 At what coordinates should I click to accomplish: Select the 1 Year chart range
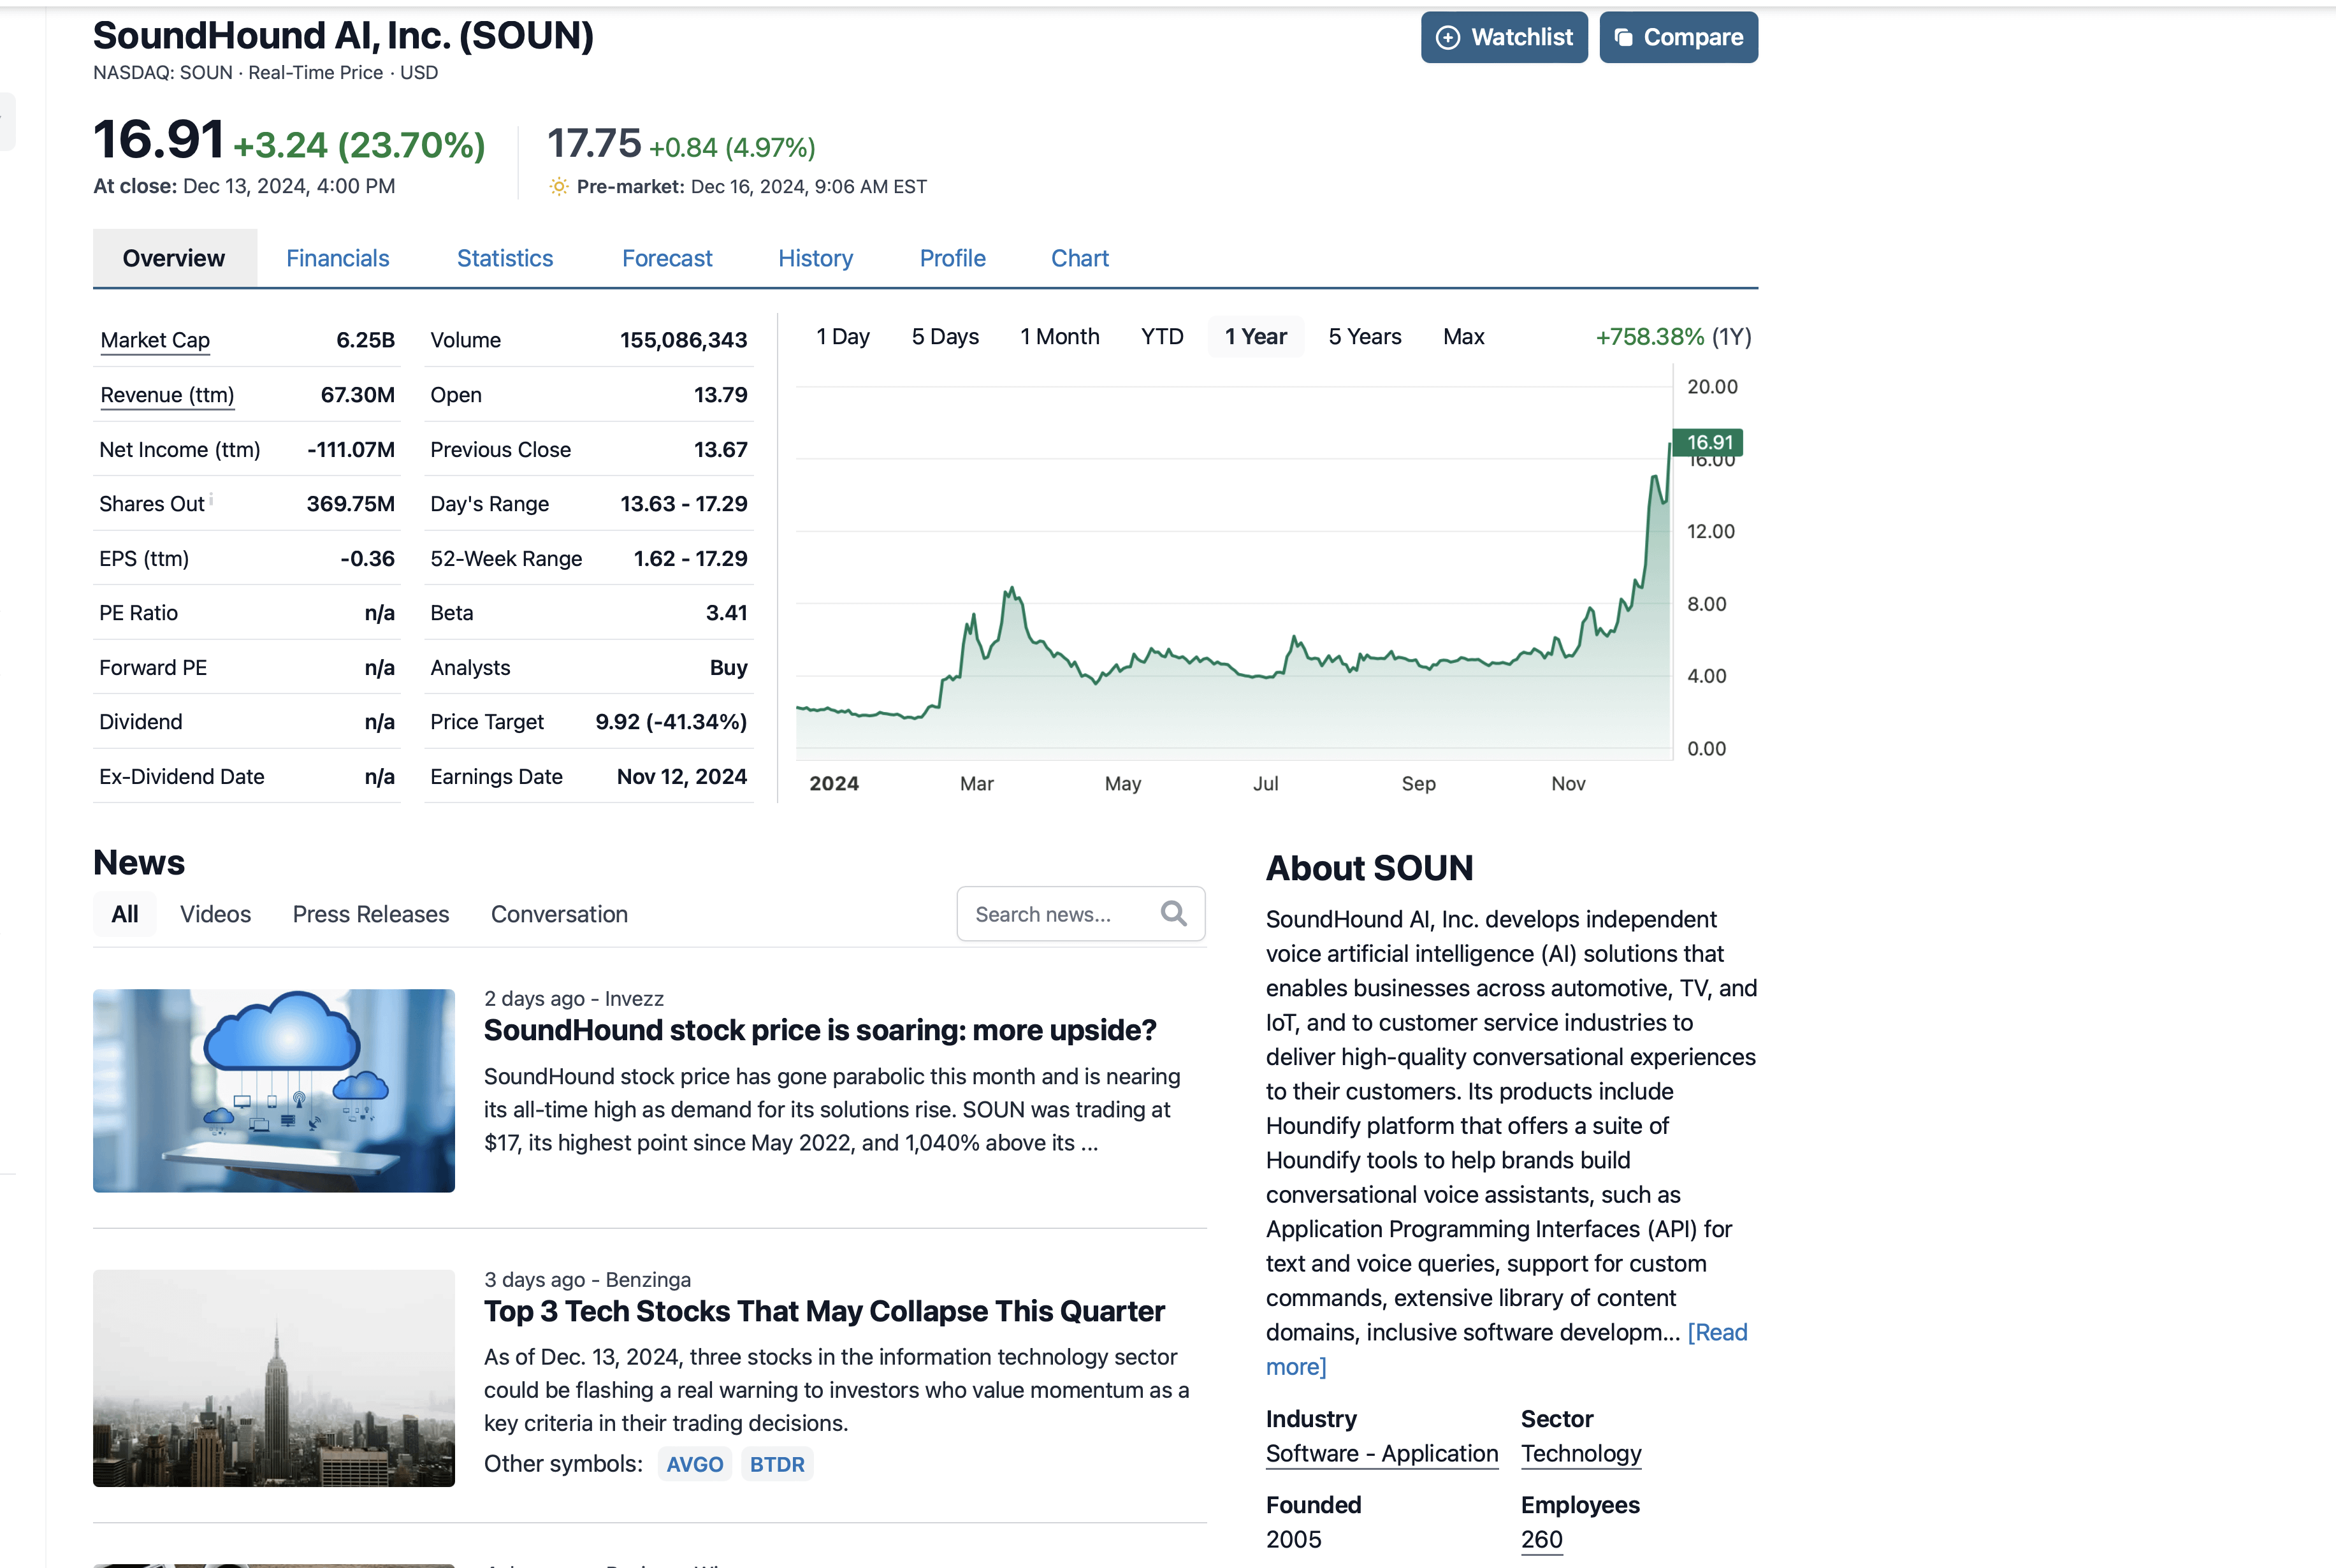[1256, 336]
